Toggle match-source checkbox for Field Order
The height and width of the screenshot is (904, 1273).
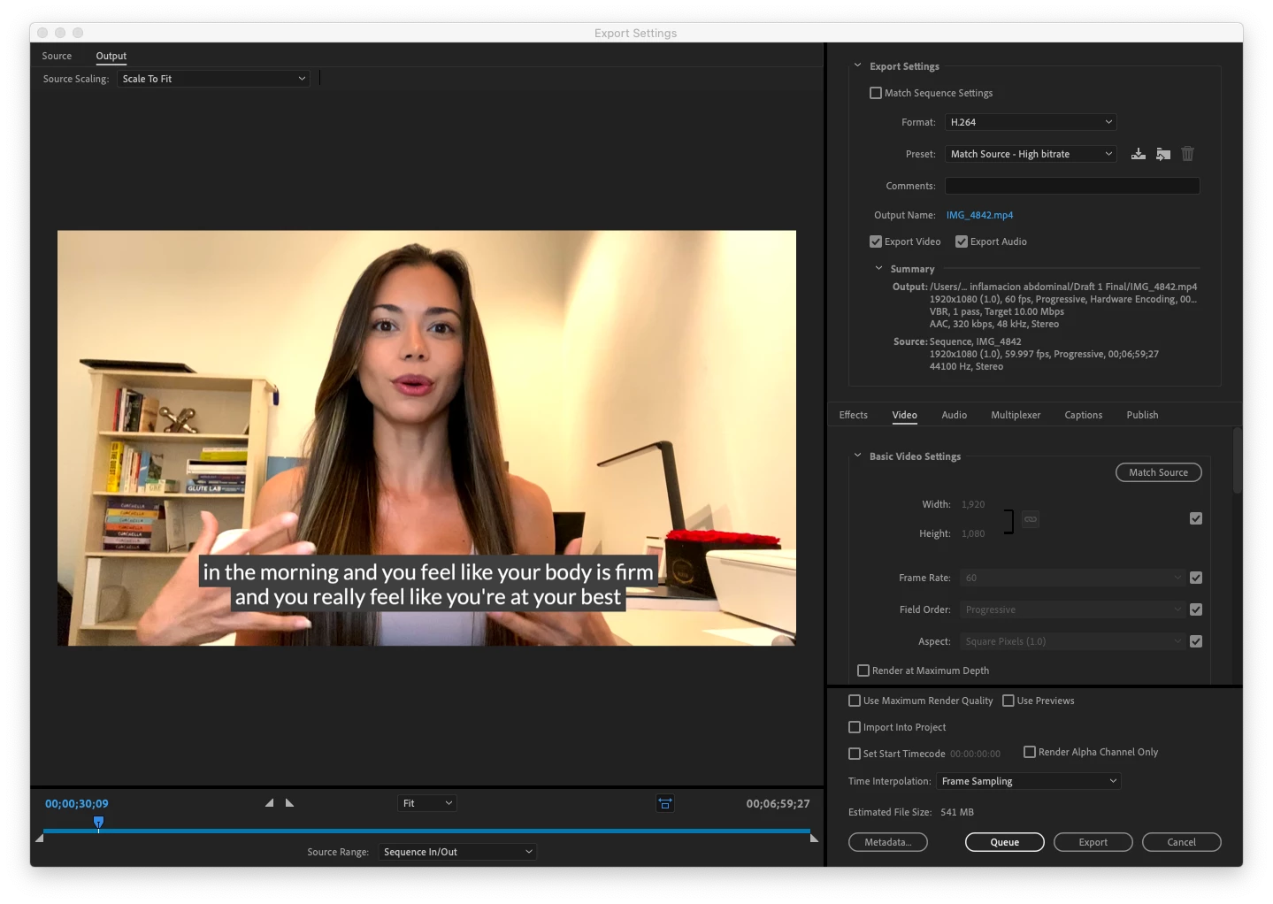pyautogui.click(x=1196, y=609)
